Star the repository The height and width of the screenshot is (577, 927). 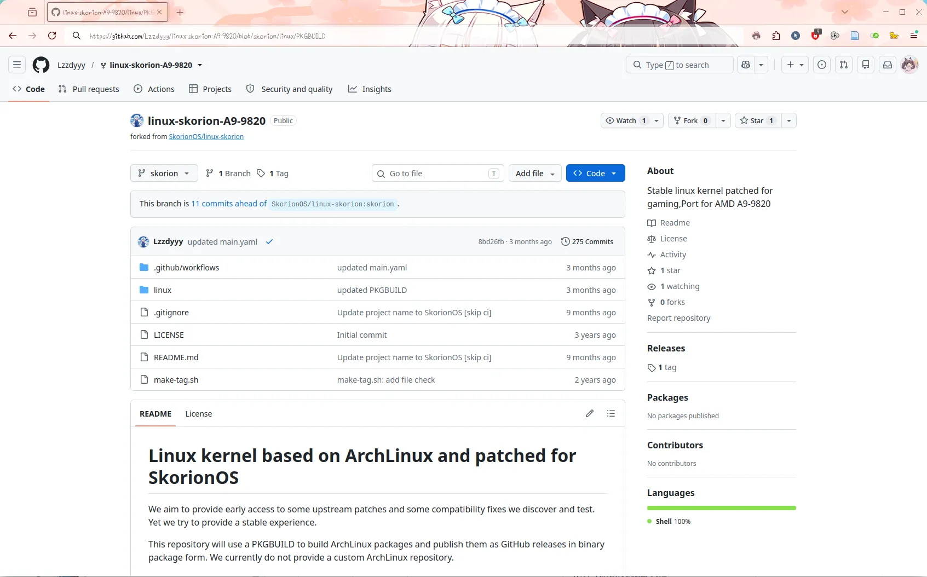(x=758, y=120)
